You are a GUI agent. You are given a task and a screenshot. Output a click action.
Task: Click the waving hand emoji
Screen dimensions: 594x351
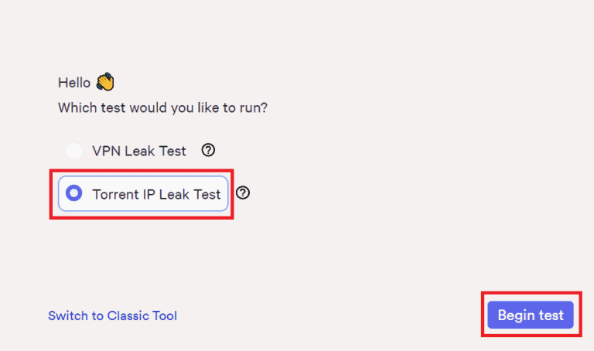pos(105,82)
